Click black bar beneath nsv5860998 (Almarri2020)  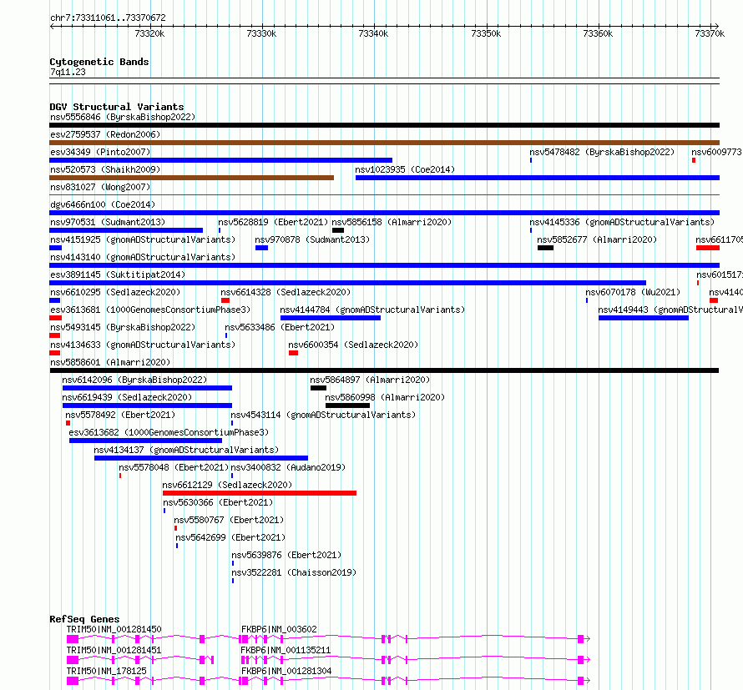(348, 405)
